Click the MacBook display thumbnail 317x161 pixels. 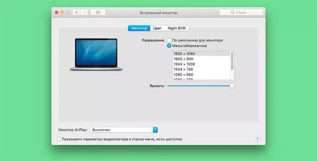point(96,55)
